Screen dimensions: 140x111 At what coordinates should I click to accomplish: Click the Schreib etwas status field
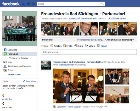(89, 52)
